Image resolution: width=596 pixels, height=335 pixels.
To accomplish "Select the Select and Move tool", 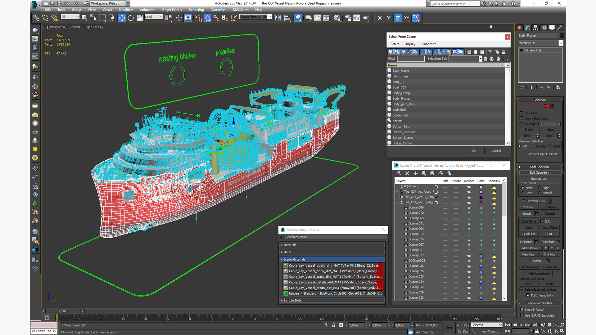I will tap(122, 18).
